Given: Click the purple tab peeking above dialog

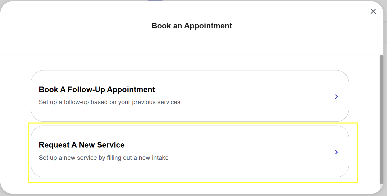Looking at the screenshot, I should tap(155, 1).
